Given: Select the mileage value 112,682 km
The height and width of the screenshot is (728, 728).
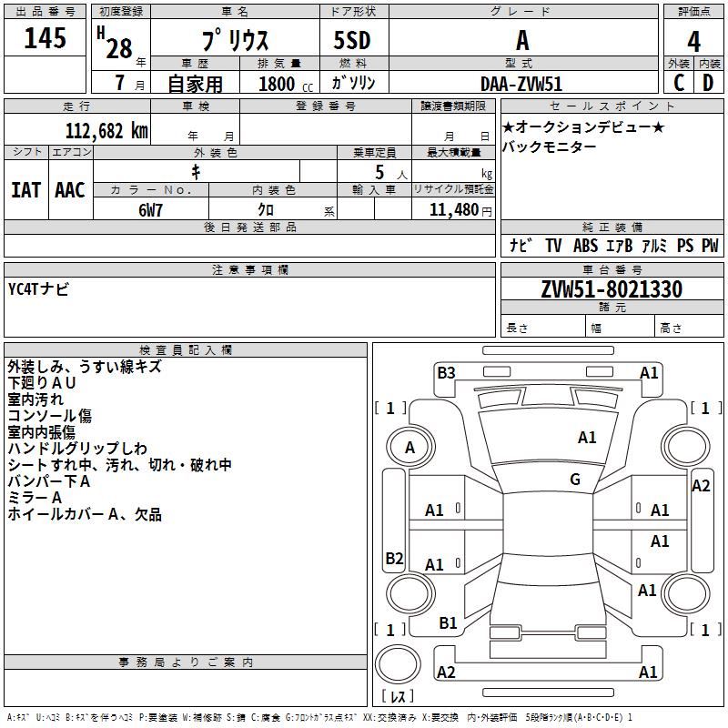Looking at the screenshot, I should coord(106,130).
